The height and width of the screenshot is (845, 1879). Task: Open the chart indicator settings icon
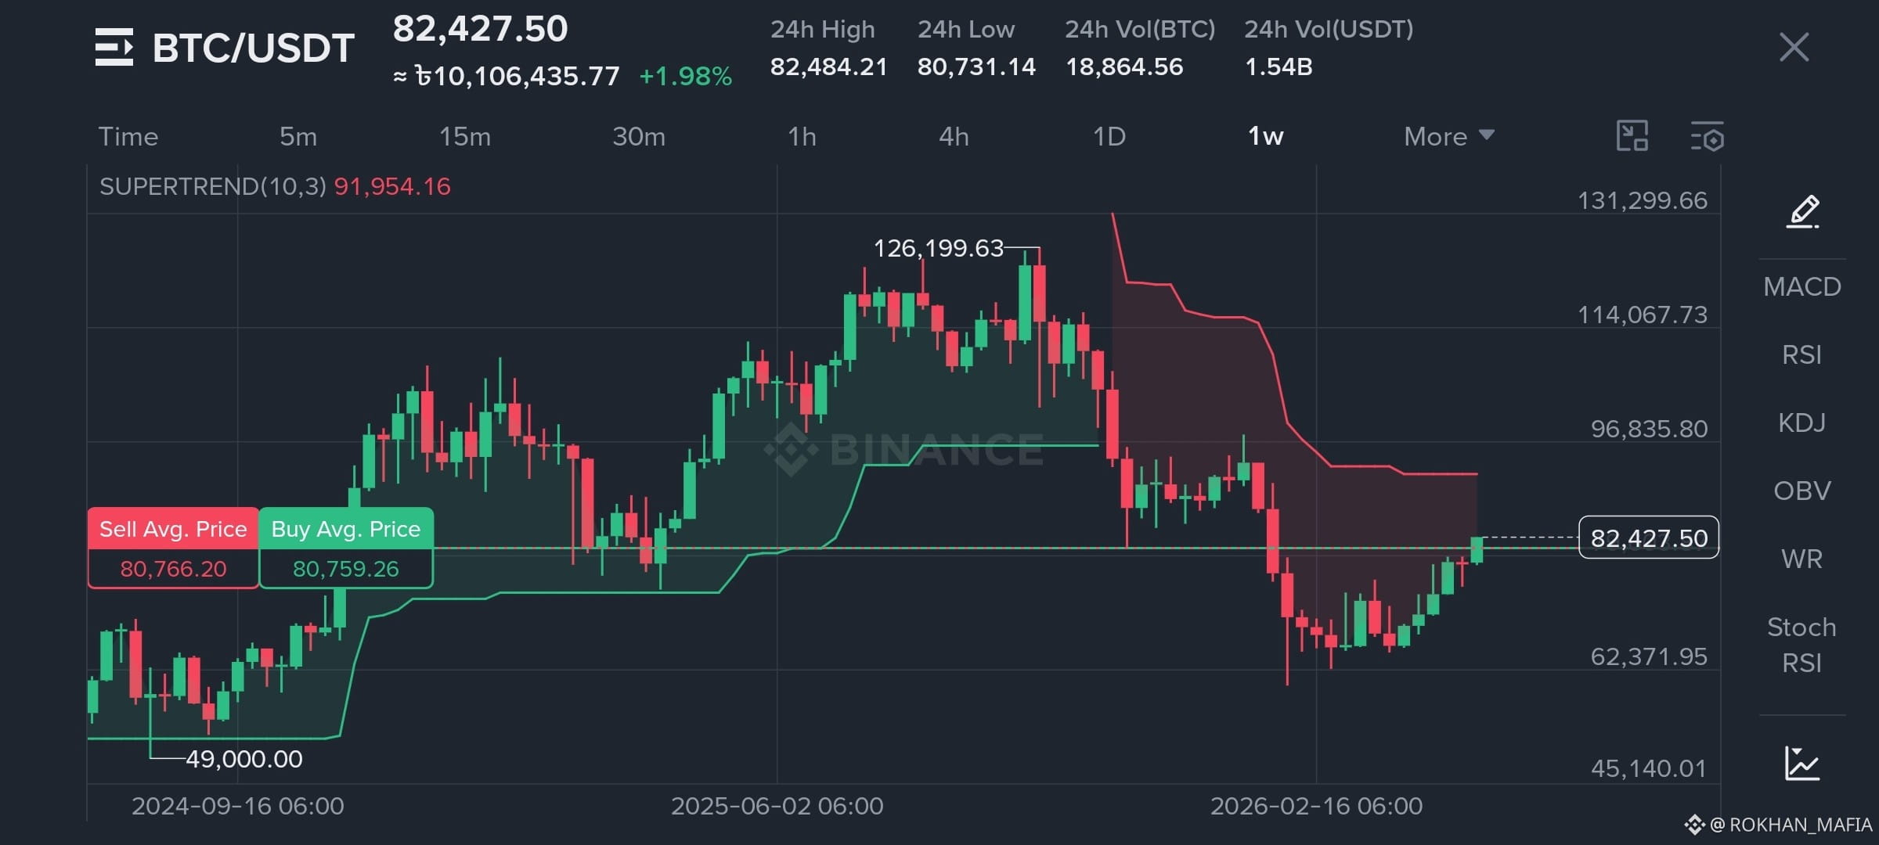(x=1708, y=136)
